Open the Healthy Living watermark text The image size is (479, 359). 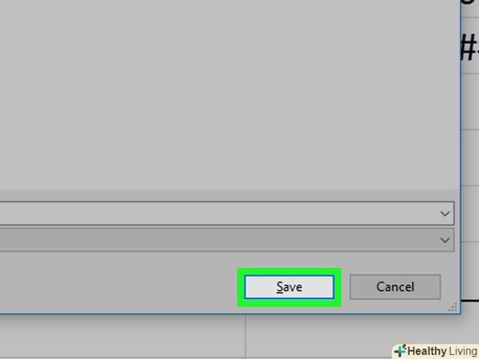(442, 351)
